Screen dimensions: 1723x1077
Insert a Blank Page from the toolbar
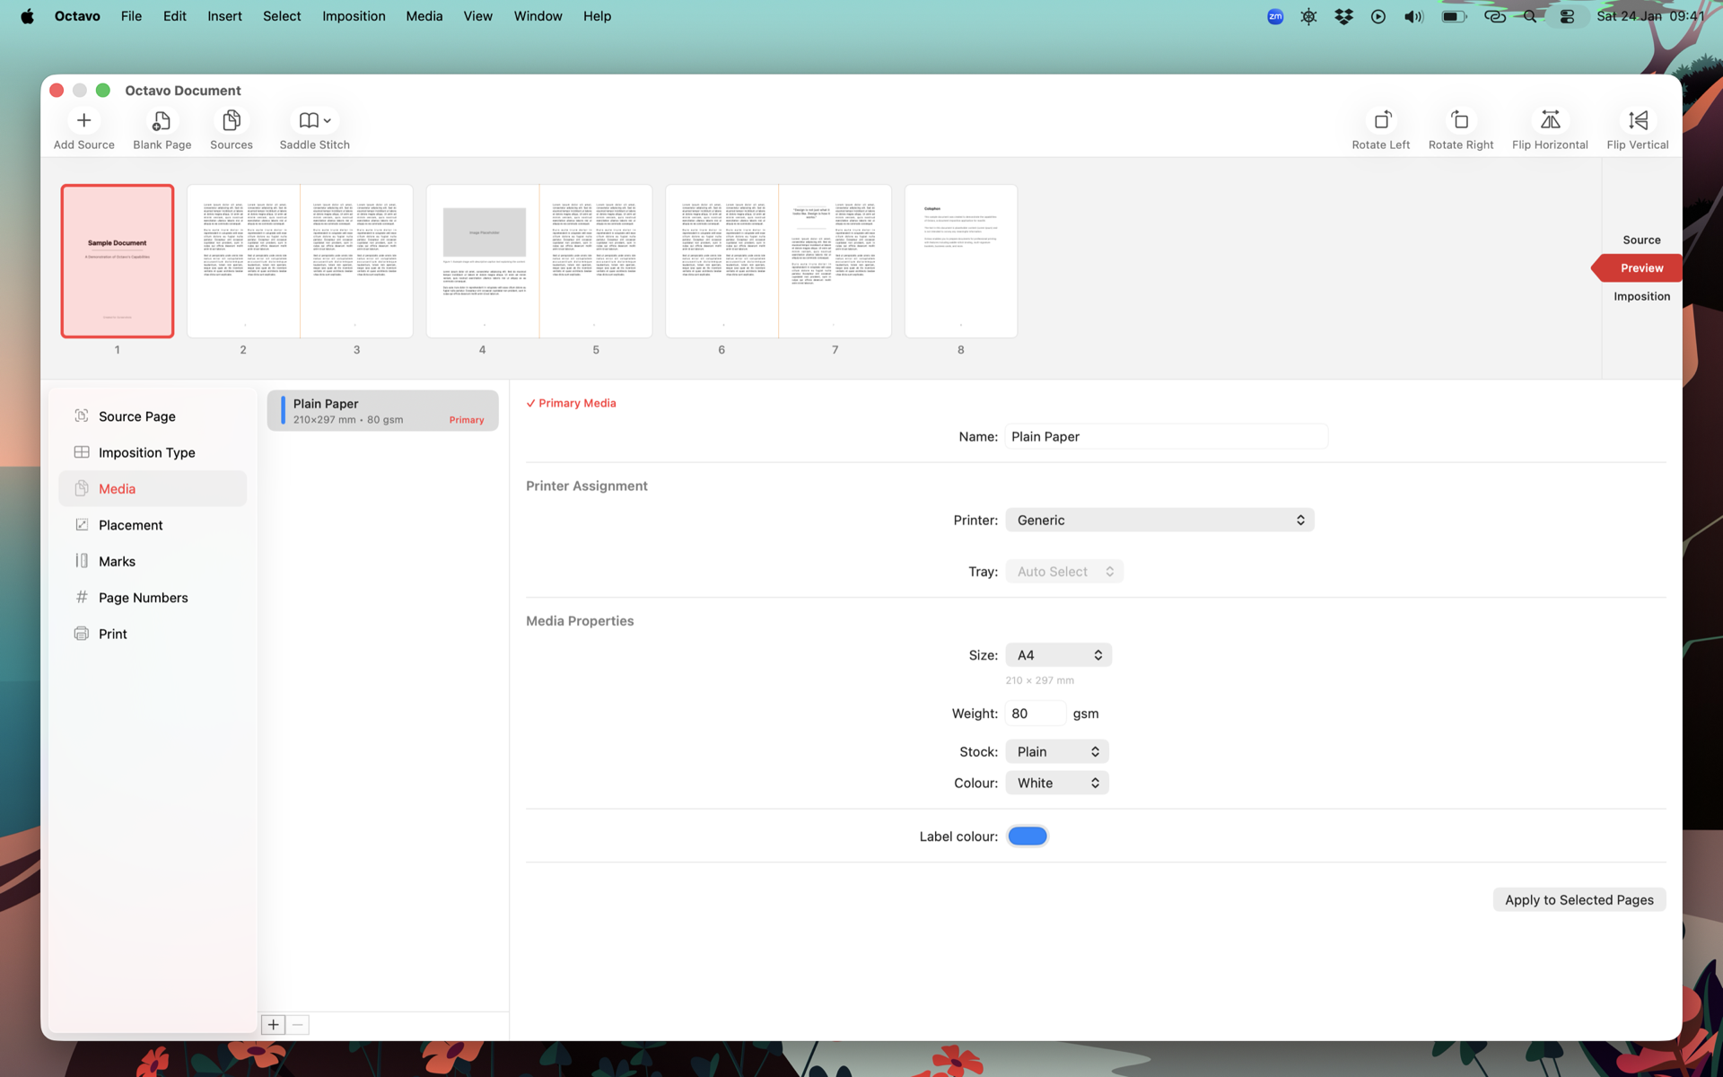pos(162,120)
